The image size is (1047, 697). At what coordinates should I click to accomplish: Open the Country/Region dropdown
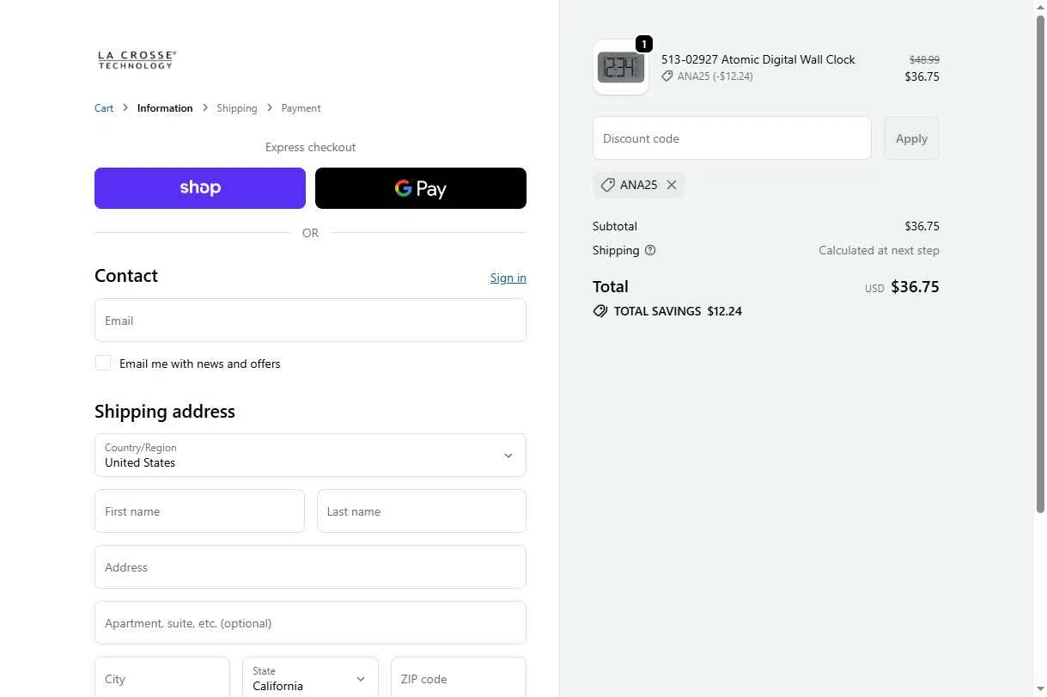[x=310, y=455]
